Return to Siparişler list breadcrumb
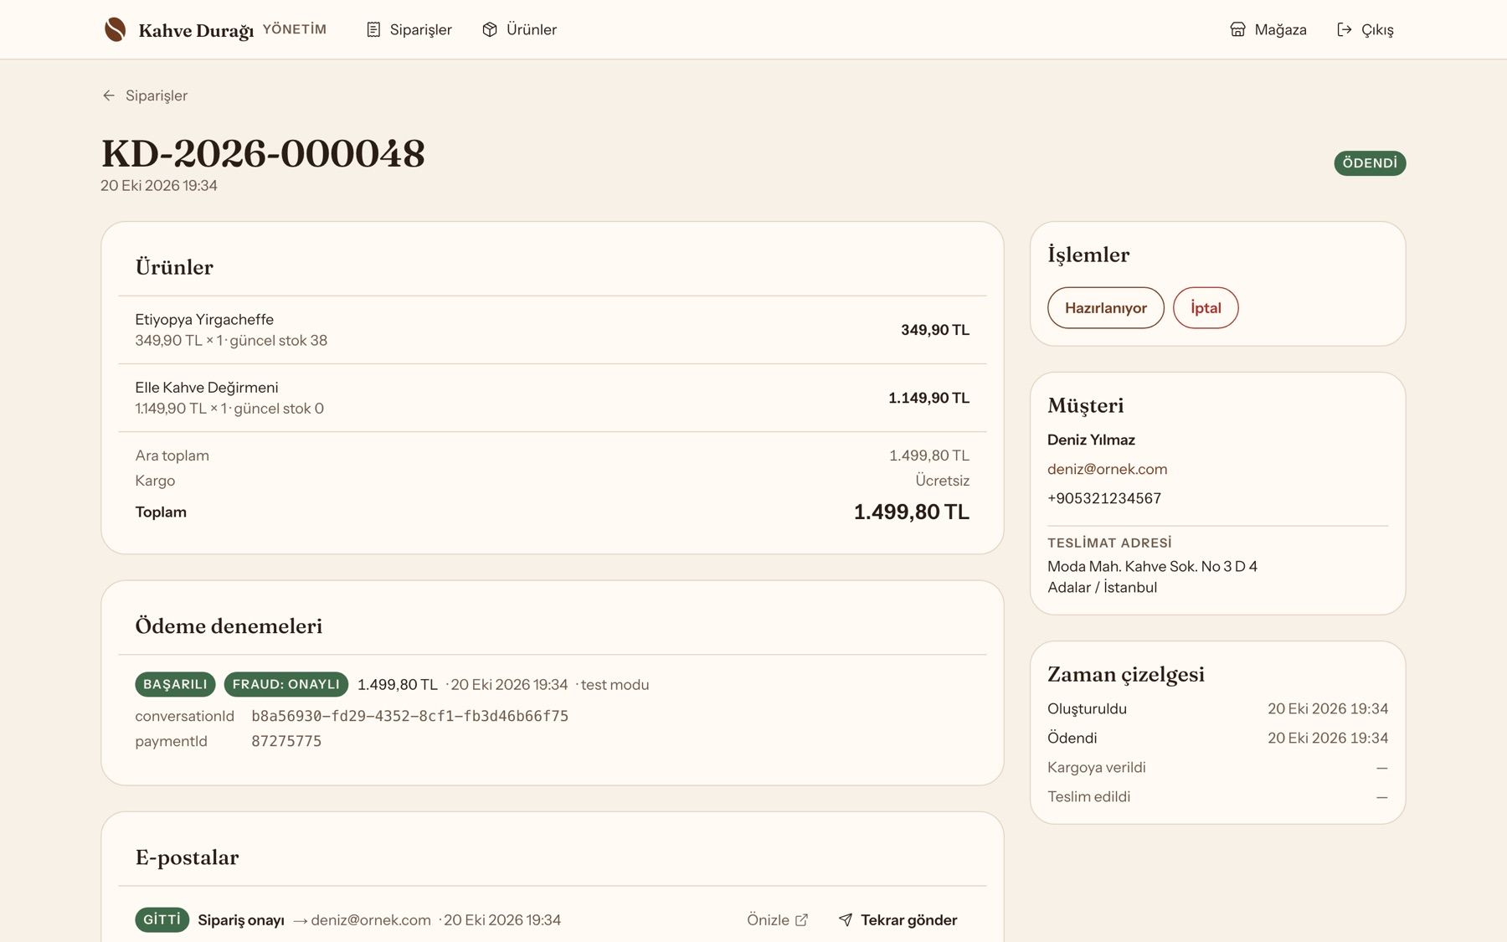Screen dimensions: 1507x942 click(145, 95)
